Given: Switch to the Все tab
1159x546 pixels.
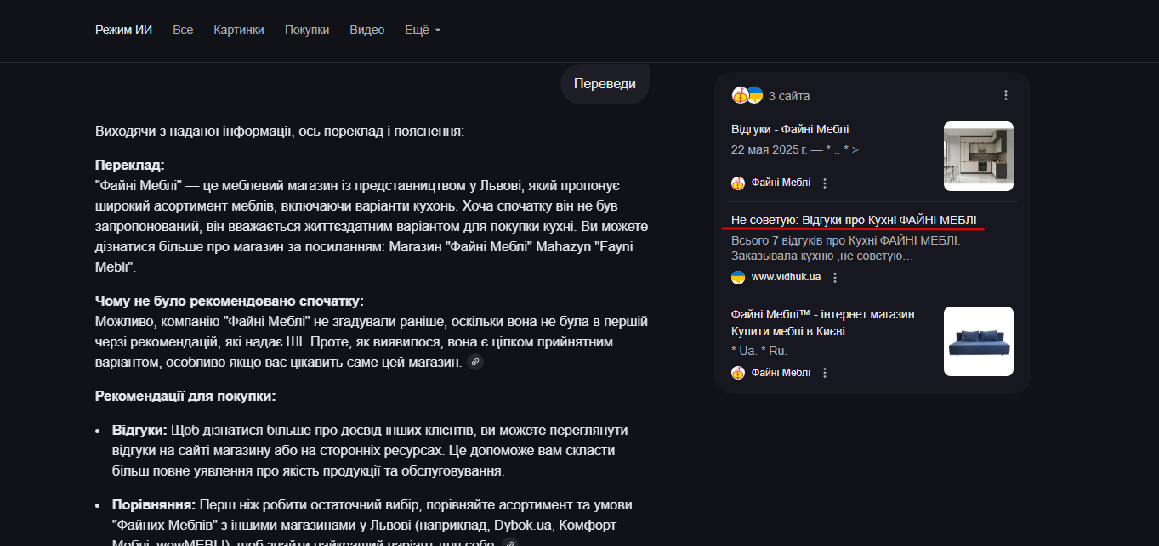Looking at the screenshot, I should [x=183, y=30].
